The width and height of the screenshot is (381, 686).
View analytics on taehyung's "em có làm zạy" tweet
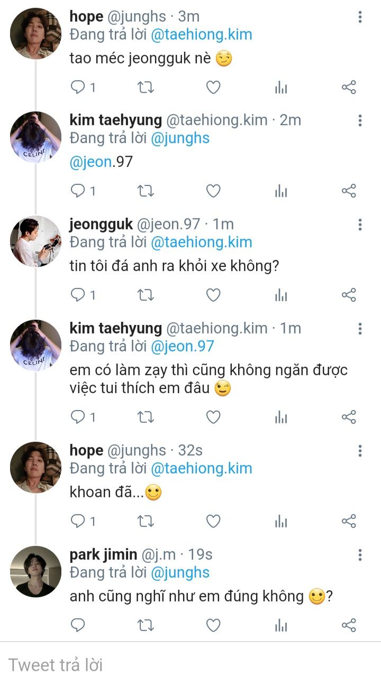280,418
